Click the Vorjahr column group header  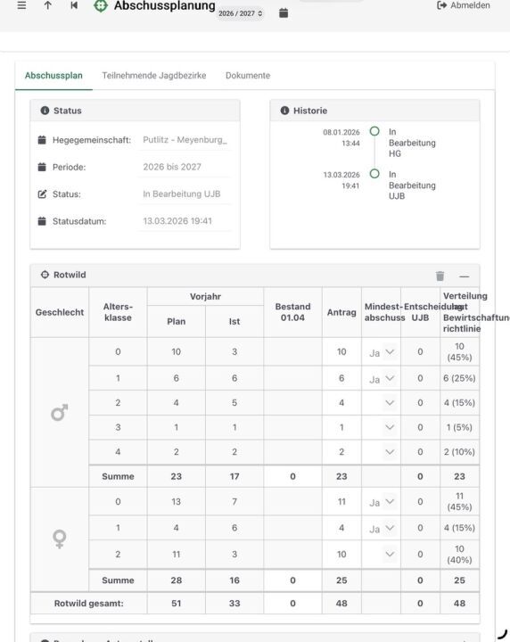tap(205, 296)
